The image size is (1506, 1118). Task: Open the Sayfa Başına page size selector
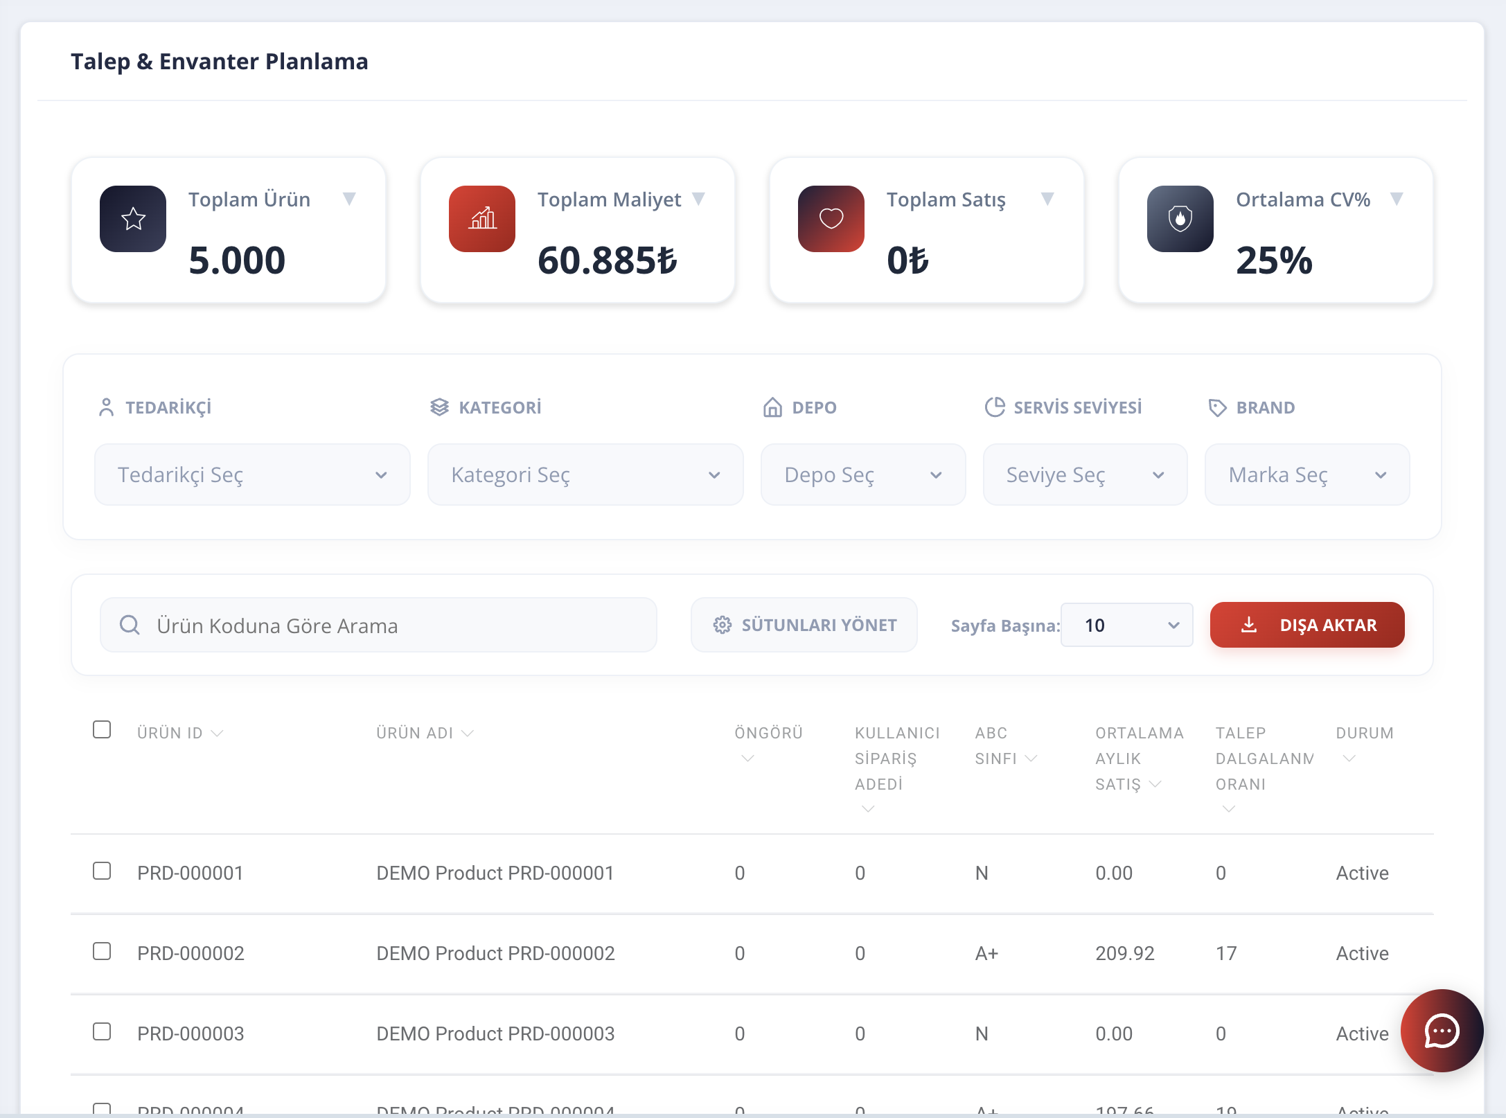(1126, 625)
